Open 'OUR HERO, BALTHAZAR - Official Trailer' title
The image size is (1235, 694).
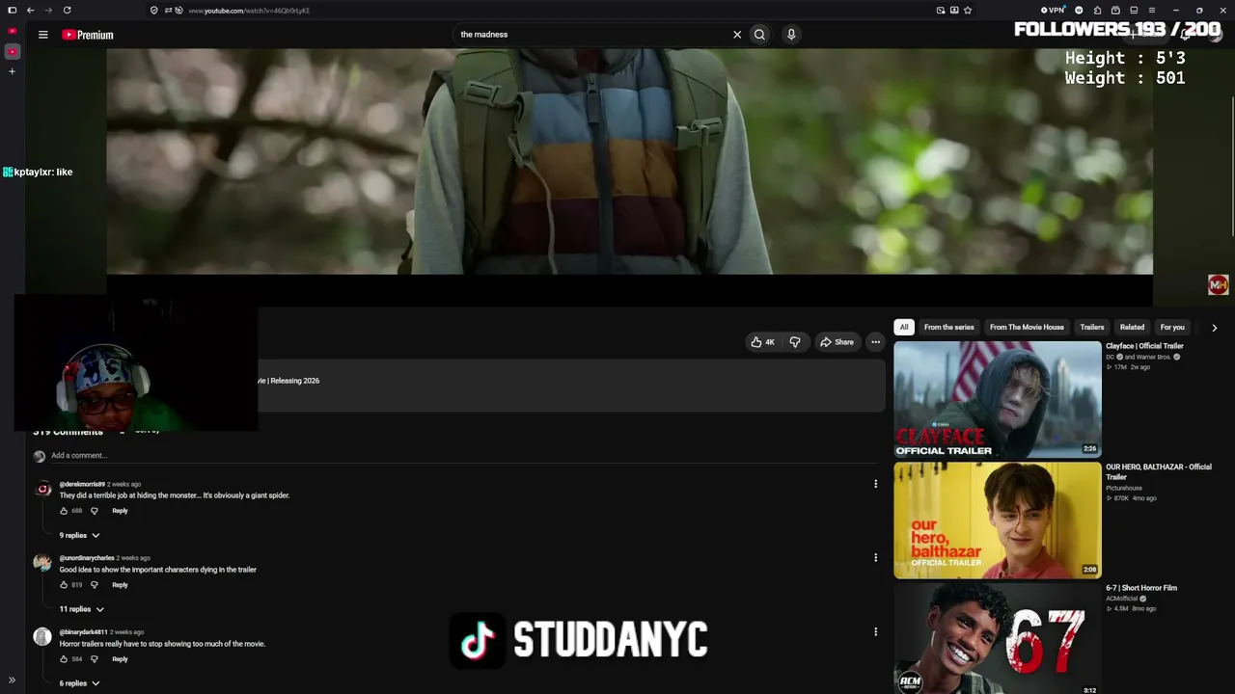click(1159, 471)
